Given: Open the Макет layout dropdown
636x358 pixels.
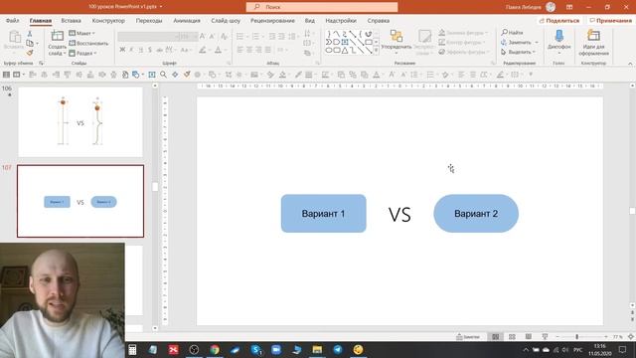Looking at the screenshot, I should pos(81,33).
